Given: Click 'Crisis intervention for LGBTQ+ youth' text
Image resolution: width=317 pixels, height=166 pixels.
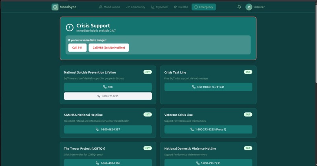Looking at the screenshot, I should (83, 155).
